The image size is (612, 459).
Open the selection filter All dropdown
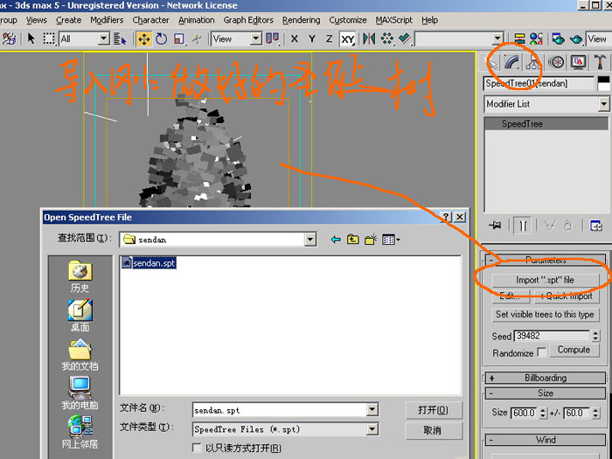(103, 38)
